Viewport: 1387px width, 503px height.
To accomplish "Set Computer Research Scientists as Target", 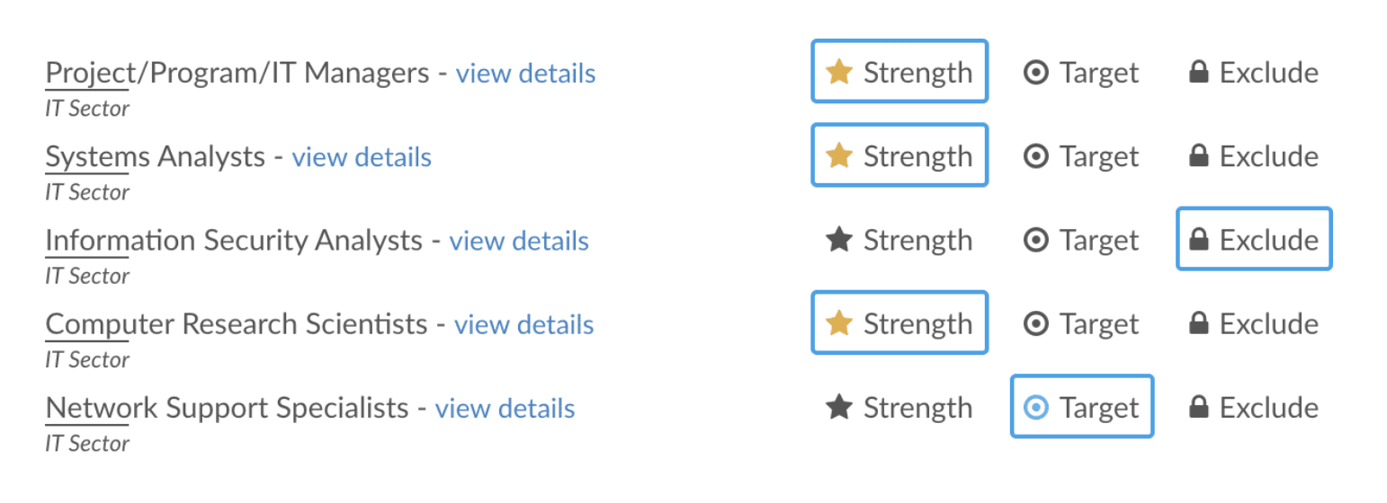I will (x=1082, y=323).
